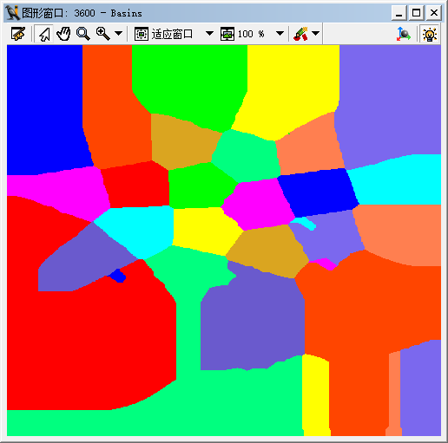
Task: Open the zoom tool dropdown arrow
Action: pyautogui.click(x=118, y=34)
